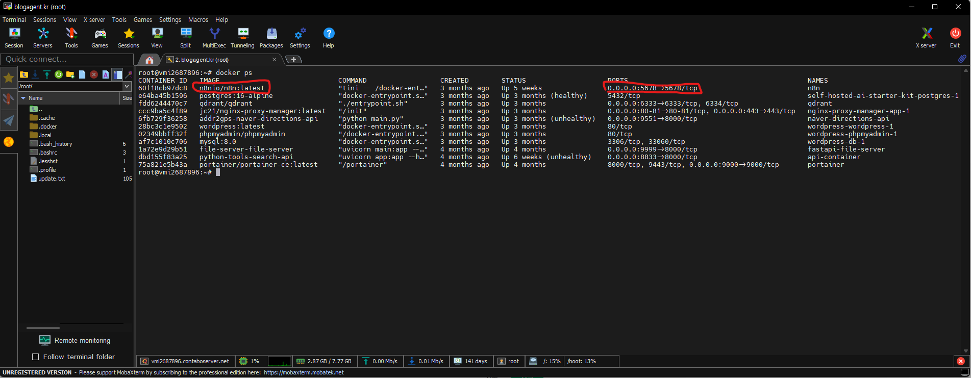This screenshot has width=971, height=378.
Task: Go to the parent folder in the SFTP toolbar
Action: 23,74
